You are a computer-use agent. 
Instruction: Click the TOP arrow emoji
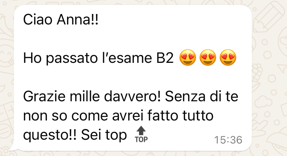(x=141, y=134)
